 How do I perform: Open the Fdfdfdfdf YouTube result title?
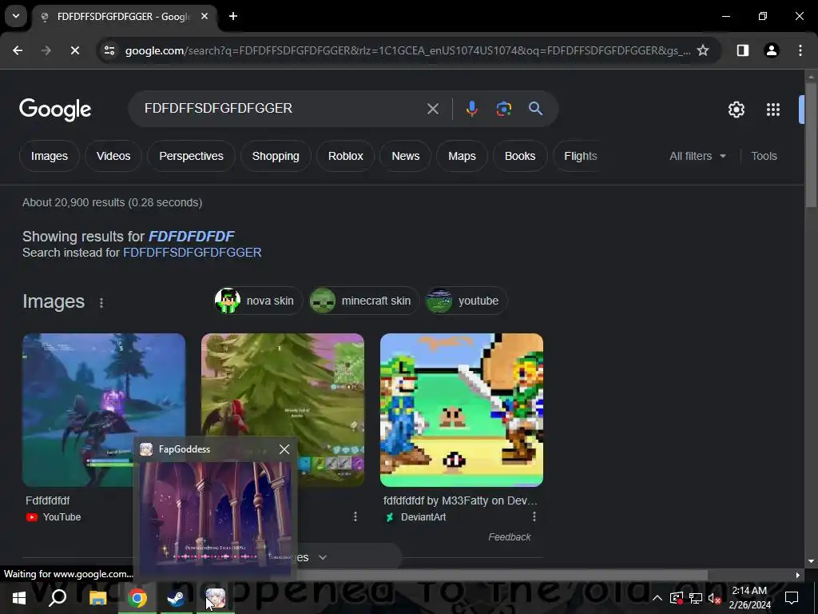coord(47,500)
